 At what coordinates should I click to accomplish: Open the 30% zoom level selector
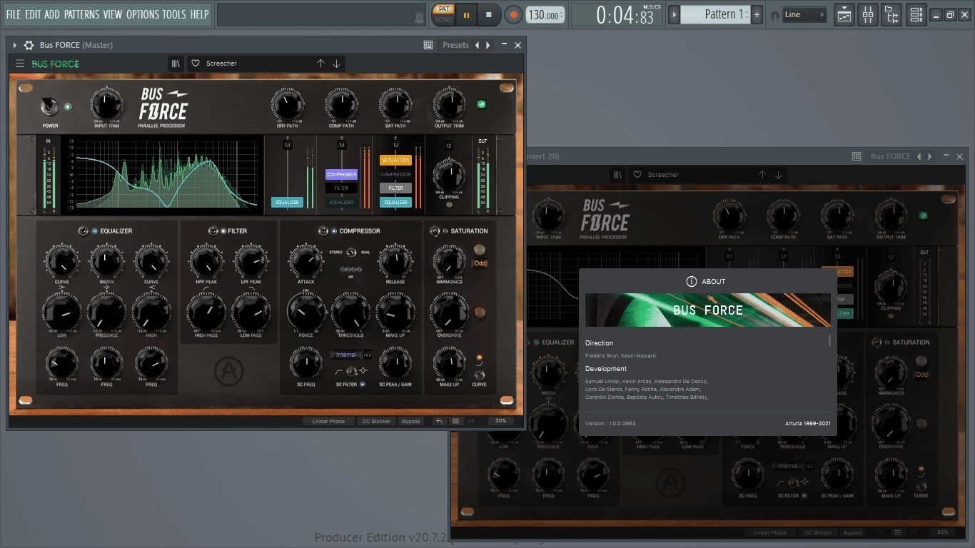point(501,421)
